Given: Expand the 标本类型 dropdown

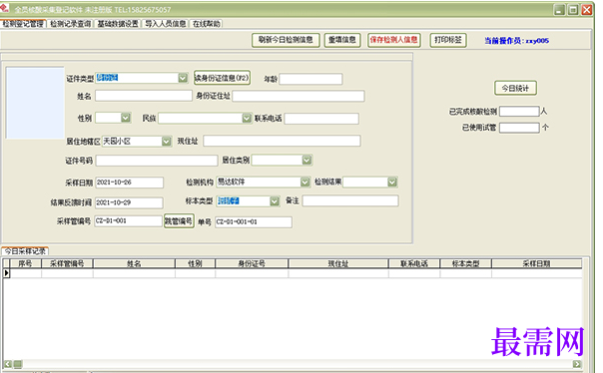Looking at the screenshot, I should pos(275,201).
